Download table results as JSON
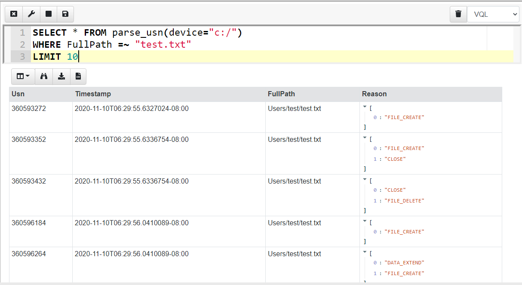This screenshot has width=522, height=285. tap(61, 77)
